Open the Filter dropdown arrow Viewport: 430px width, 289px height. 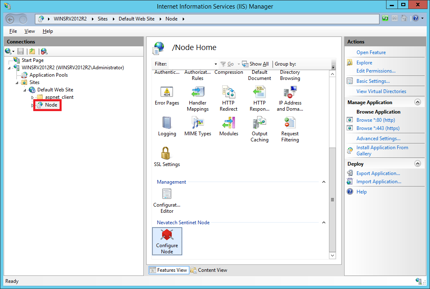(216, 64)
